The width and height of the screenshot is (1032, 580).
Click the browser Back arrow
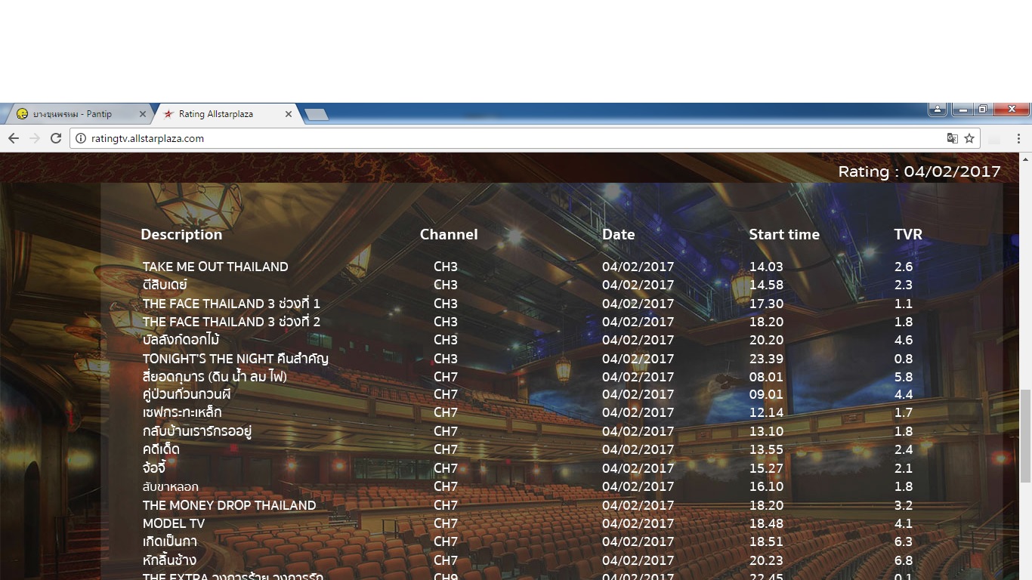pos(13,138)
